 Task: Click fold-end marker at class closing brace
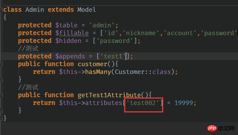click(x=1, y=118)
